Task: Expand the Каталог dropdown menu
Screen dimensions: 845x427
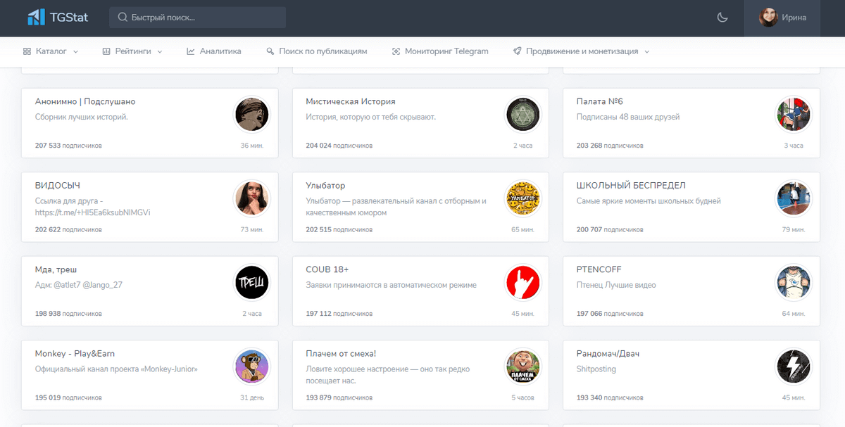Action: click(51, 51)
